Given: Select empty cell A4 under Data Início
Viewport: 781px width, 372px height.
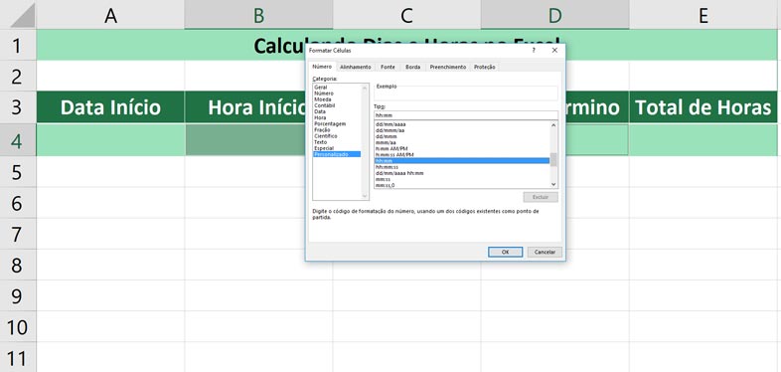Looking at the screenshot, I should (110, 140).
